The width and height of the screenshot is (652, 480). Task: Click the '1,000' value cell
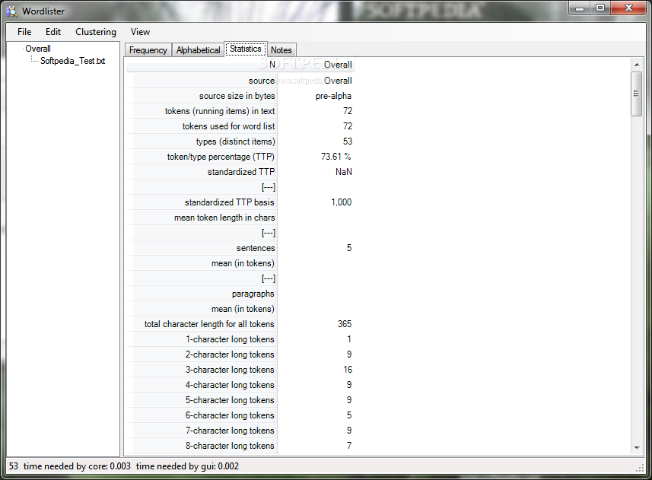click(341, 202)
